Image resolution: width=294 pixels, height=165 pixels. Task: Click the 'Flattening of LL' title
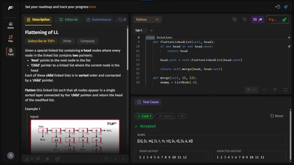[42, 32]
